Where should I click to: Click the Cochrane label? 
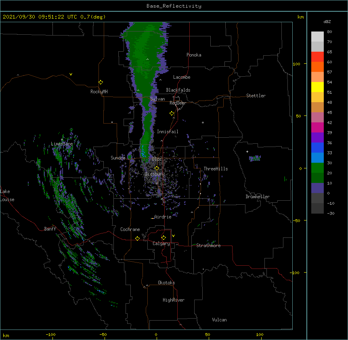[x=130, y=229]
